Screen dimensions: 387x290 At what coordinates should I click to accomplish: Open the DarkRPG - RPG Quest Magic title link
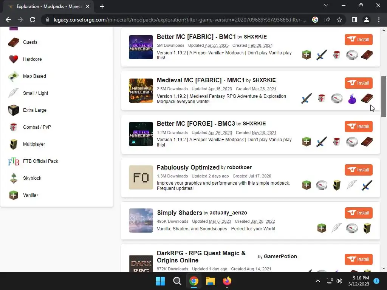click(x=201, y=257)
